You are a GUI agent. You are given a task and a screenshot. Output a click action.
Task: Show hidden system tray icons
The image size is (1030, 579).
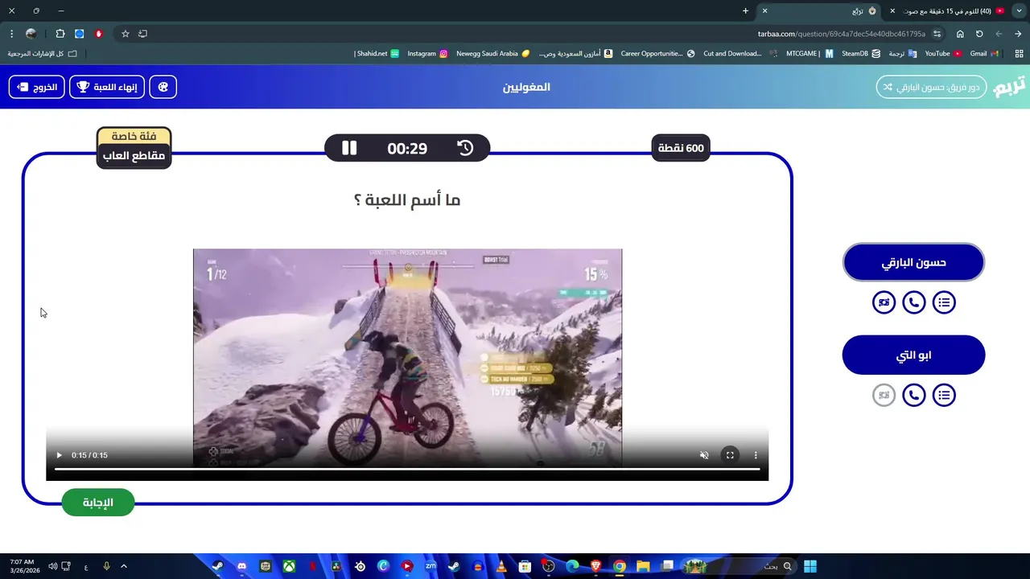(124, 566)
